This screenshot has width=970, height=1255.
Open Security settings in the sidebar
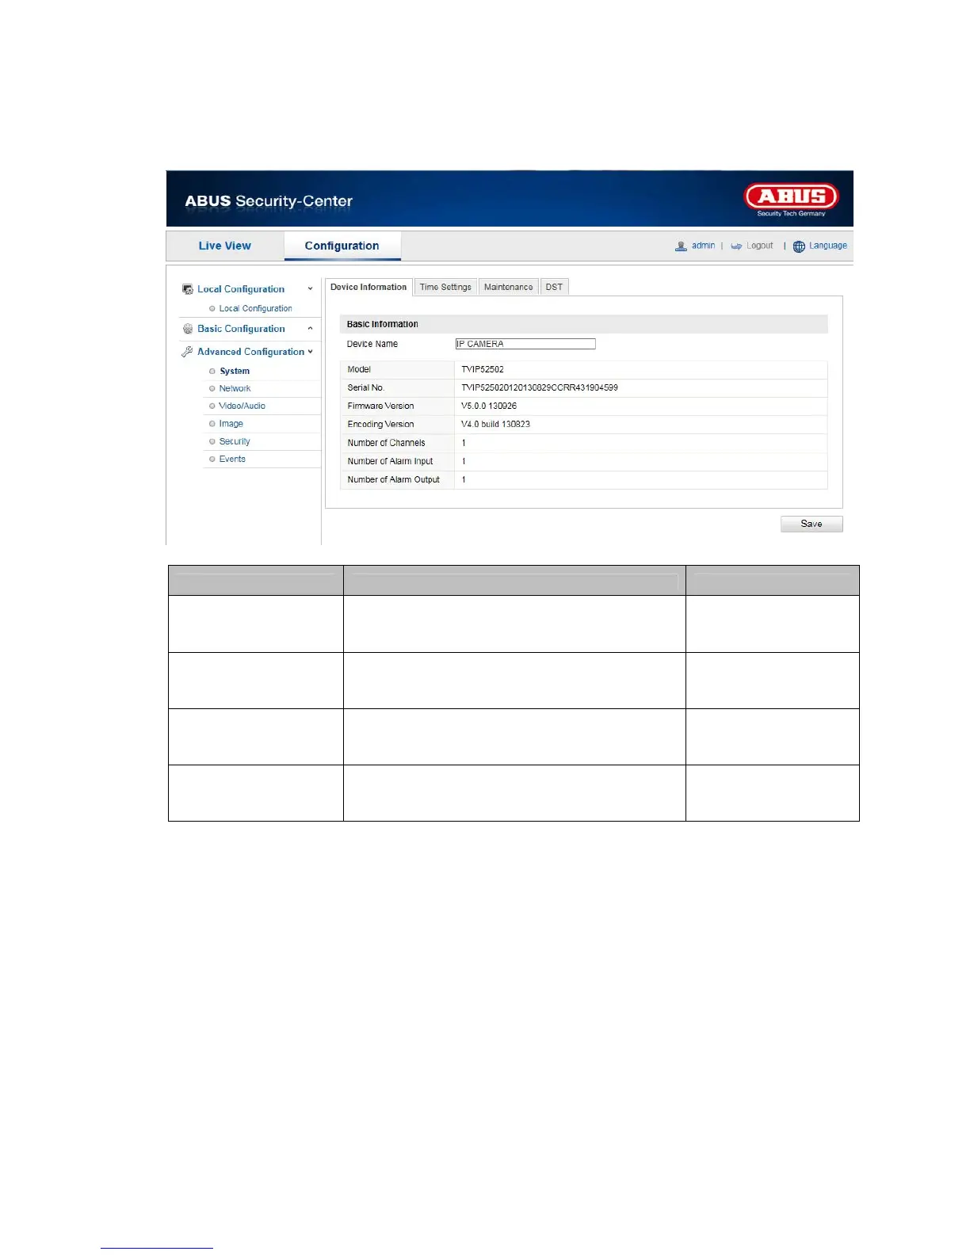(235, 441)
